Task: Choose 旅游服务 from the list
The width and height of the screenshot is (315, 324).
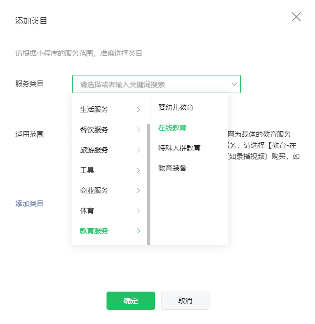Action: pos(94,150)
